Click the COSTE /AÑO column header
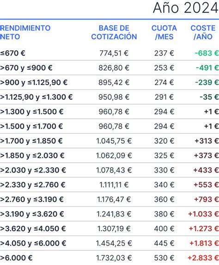The height and width of the screenshot is (265, 219). click(203, 32)
